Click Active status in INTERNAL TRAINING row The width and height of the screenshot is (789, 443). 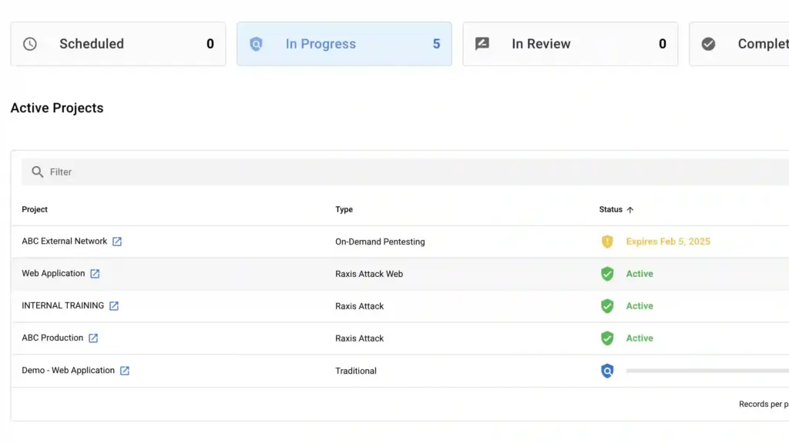[640, 306]
